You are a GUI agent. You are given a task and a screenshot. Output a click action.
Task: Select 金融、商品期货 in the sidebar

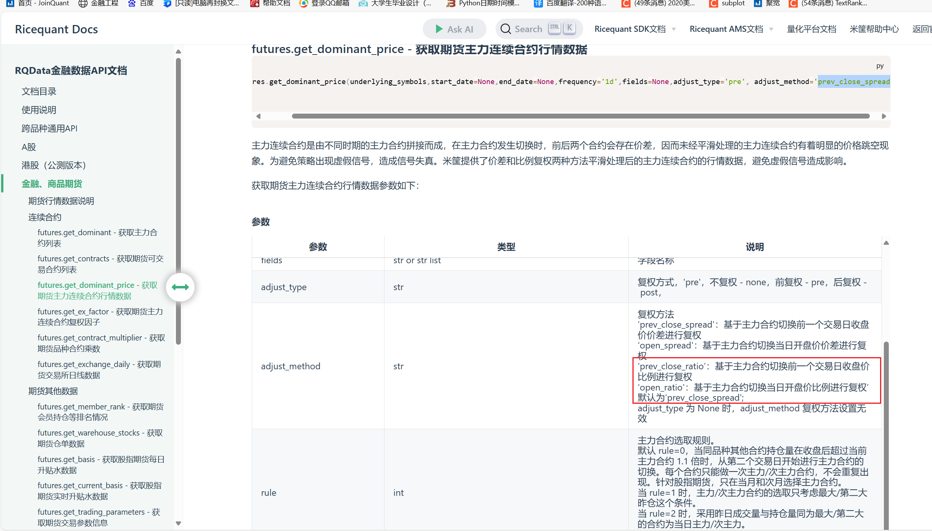52,184
